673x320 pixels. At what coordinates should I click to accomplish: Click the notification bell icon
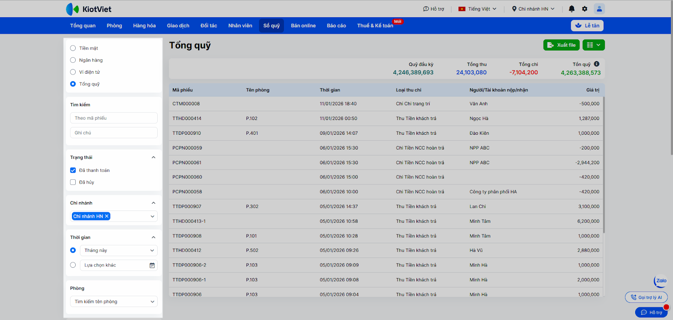coord(572,9)
